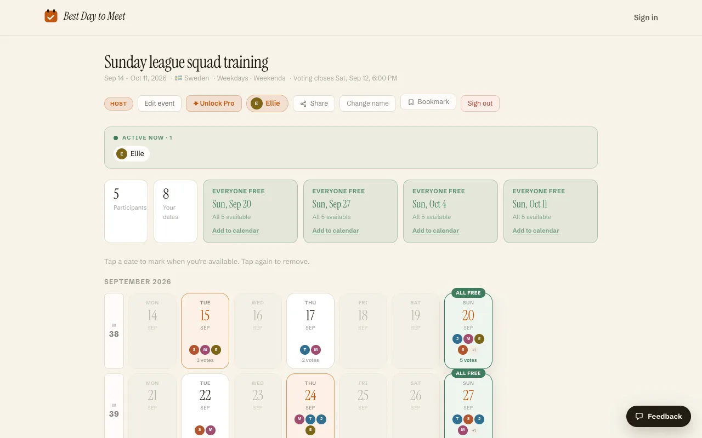The width and height of the screenshot is (702, 438).
Task: Click the 8 Your dates stat card
Action: pos(175,211)
